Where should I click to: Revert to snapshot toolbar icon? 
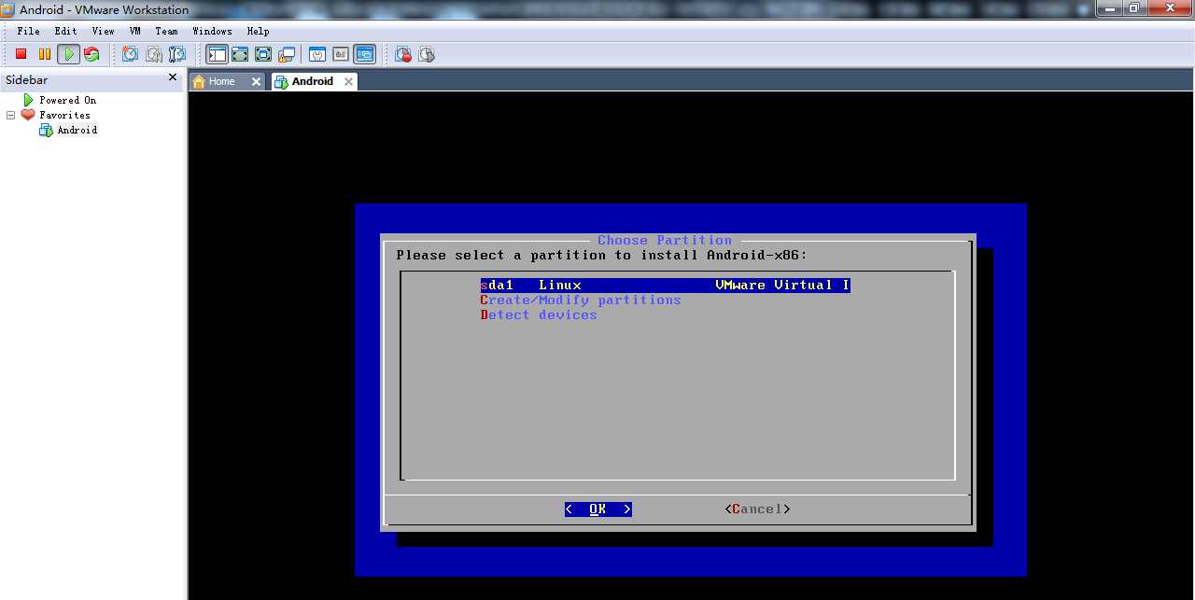153,54
